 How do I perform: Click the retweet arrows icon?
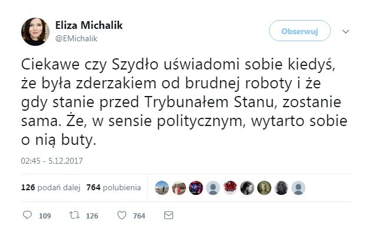(x=74, y=215)
